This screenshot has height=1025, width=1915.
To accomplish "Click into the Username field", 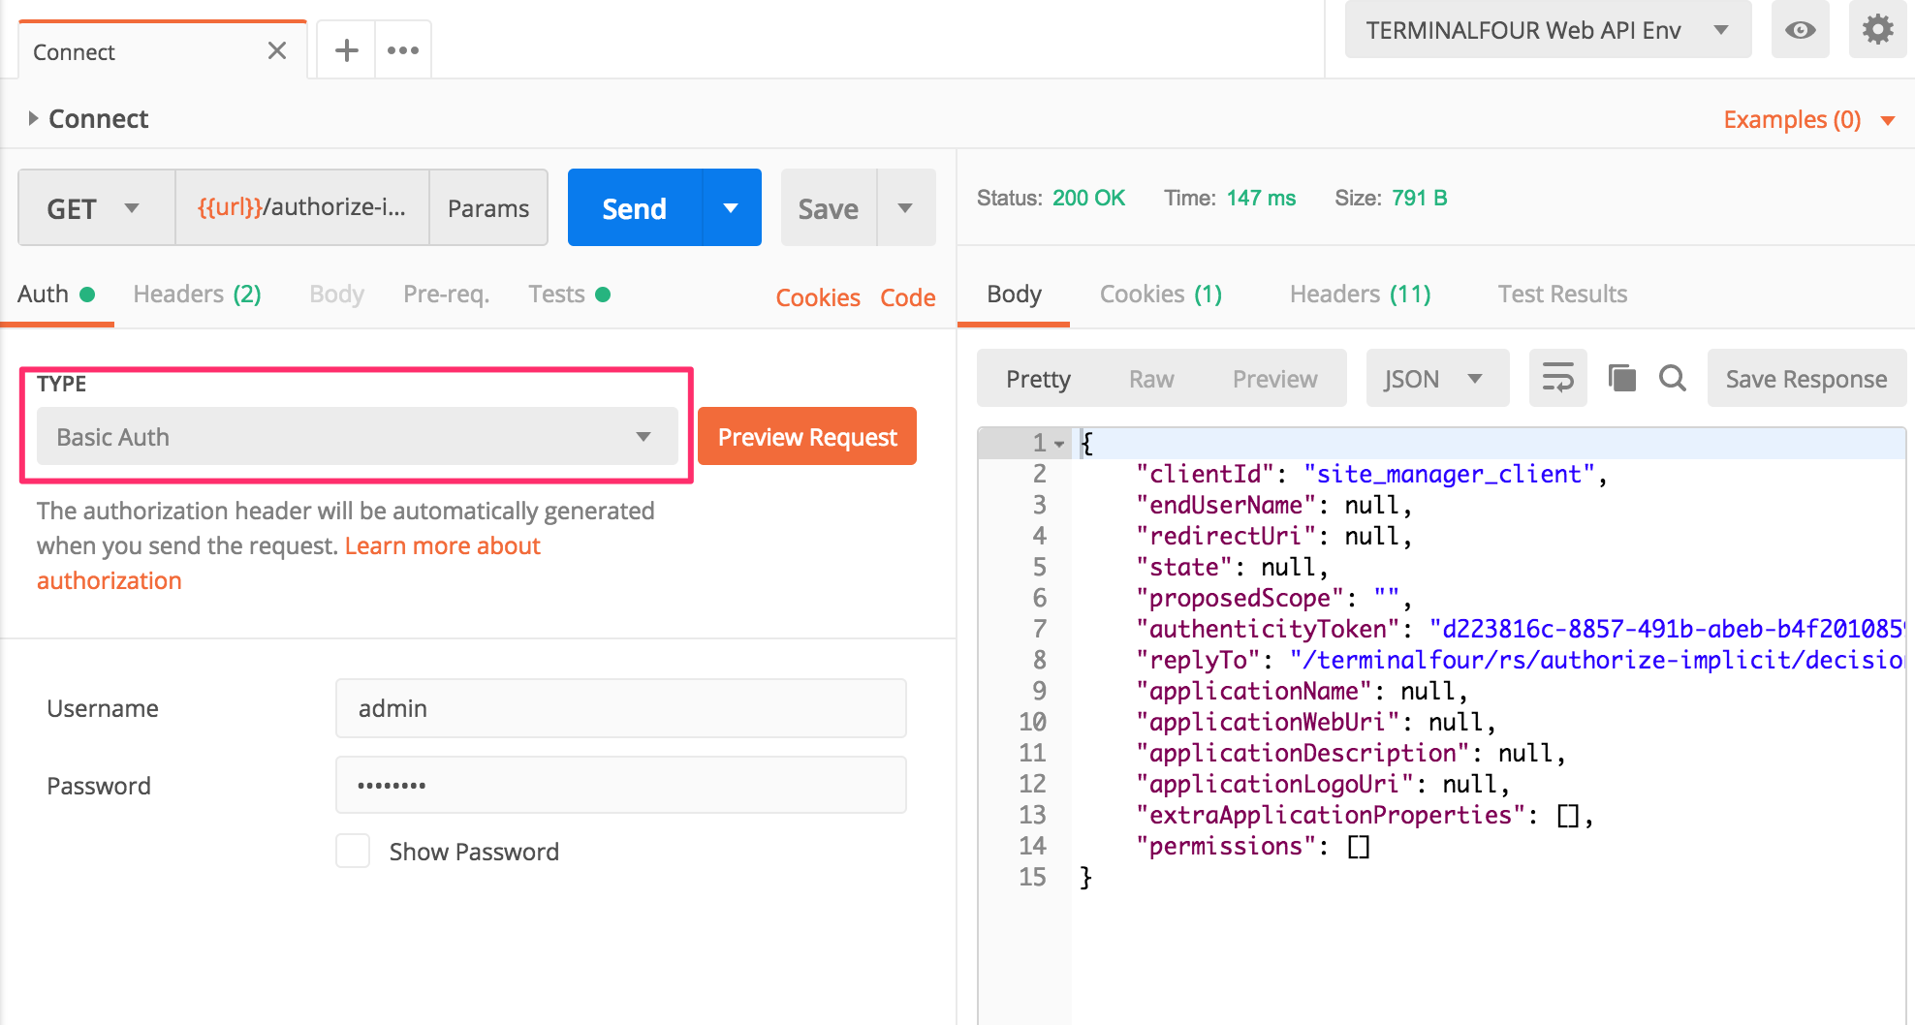I will (620, 708).
